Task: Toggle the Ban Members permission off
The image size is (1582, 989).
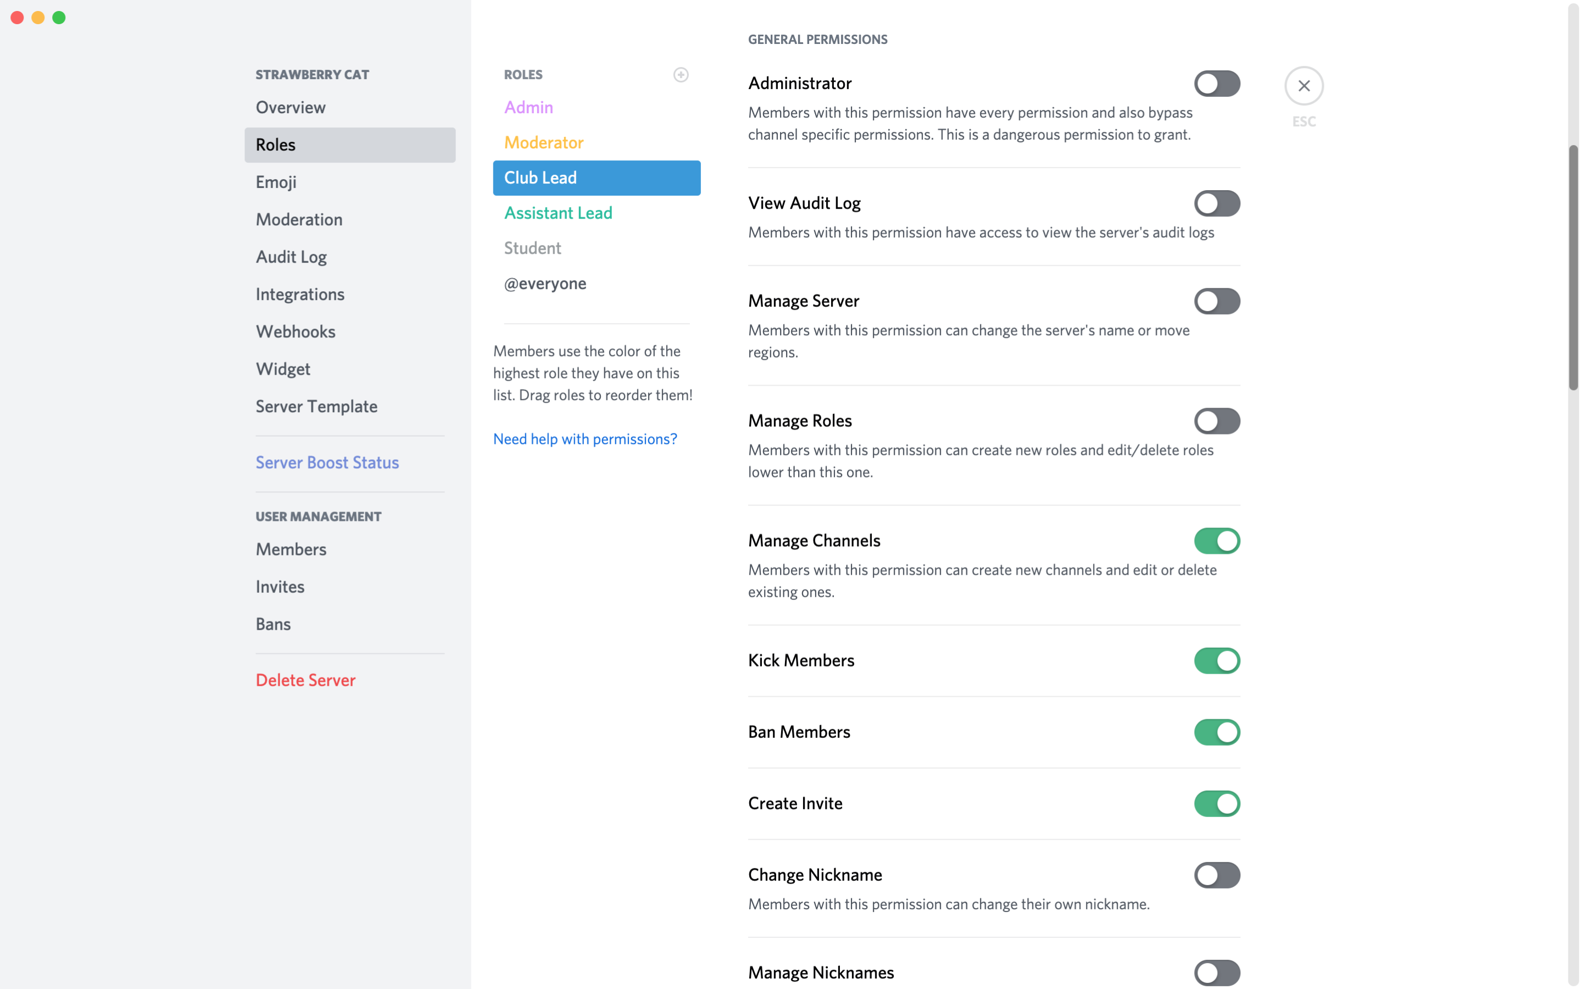Action: [x=1215, y=731]
